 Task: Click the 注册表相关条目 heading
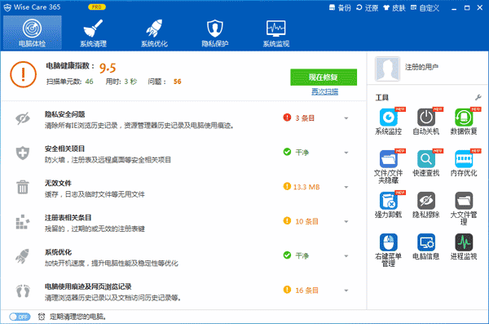click(68, 217)
